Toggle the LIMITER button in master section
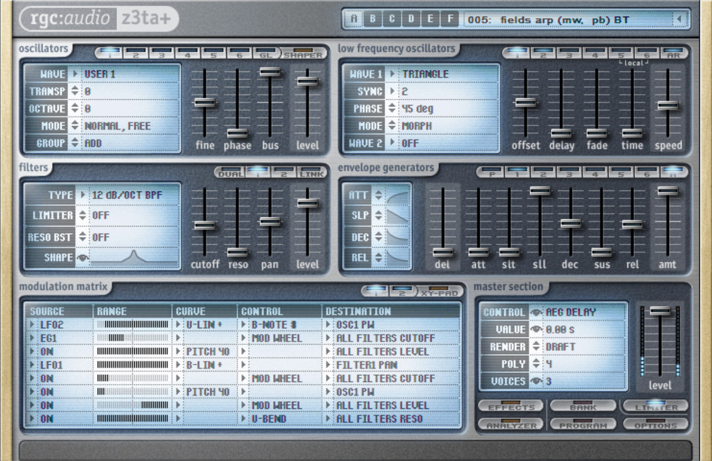This screenshot has width=712, height=461. 656,406
